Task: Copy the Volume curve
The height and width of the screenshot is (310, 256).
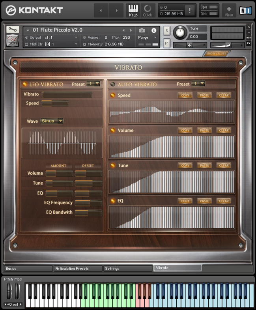Action: coord(185,130)
